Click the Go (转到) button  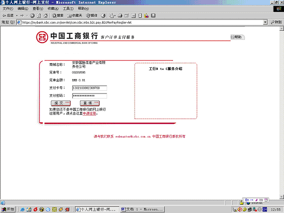(x=276, y=22)
